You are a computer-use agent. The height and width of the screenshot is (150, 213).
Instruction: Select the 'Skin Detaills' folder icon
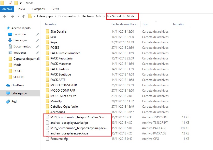(x=47, y=32)
